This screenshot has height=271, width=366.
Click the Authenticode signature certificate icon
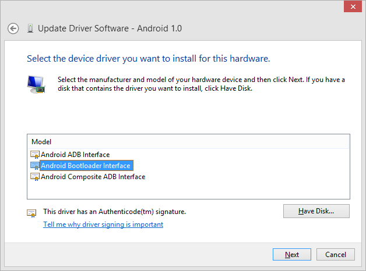point(31,212)
